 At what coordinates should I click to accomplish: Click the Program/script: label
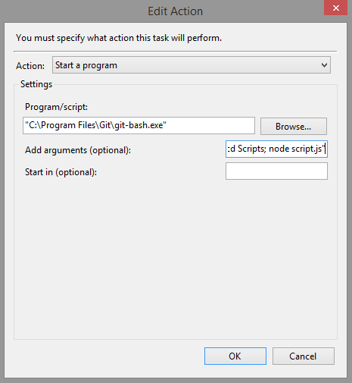[x=56, y=107]
